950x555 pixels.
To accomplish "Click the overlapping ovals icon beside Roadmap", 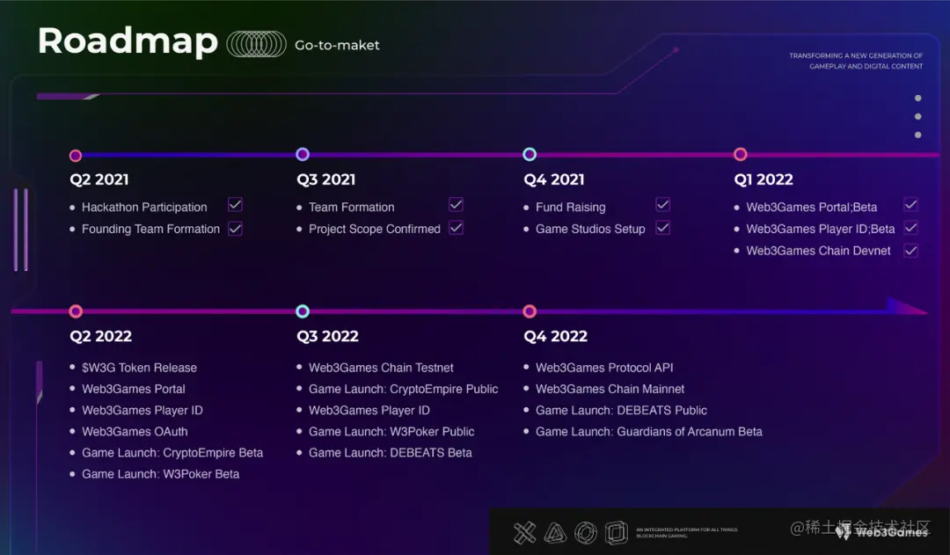I will pyautogui.click(x=256, y=45).
